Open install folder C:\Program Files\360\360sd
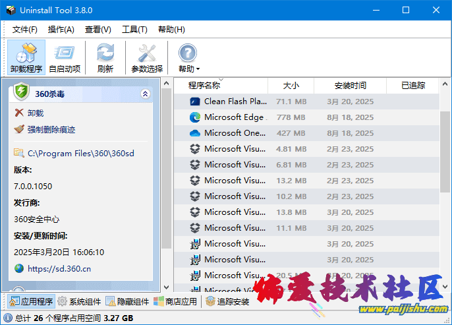This screenshot has width=452, height=325. click(80, 153)
